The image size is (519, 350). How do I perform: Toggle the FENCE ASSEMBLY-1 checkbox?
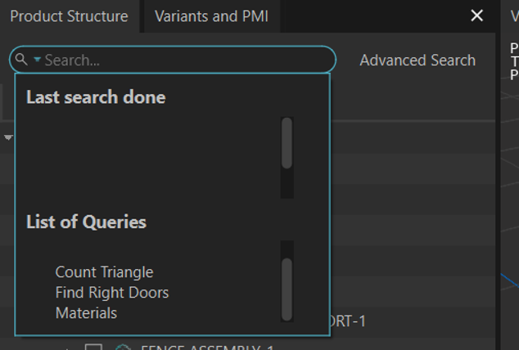click(94, 347)
